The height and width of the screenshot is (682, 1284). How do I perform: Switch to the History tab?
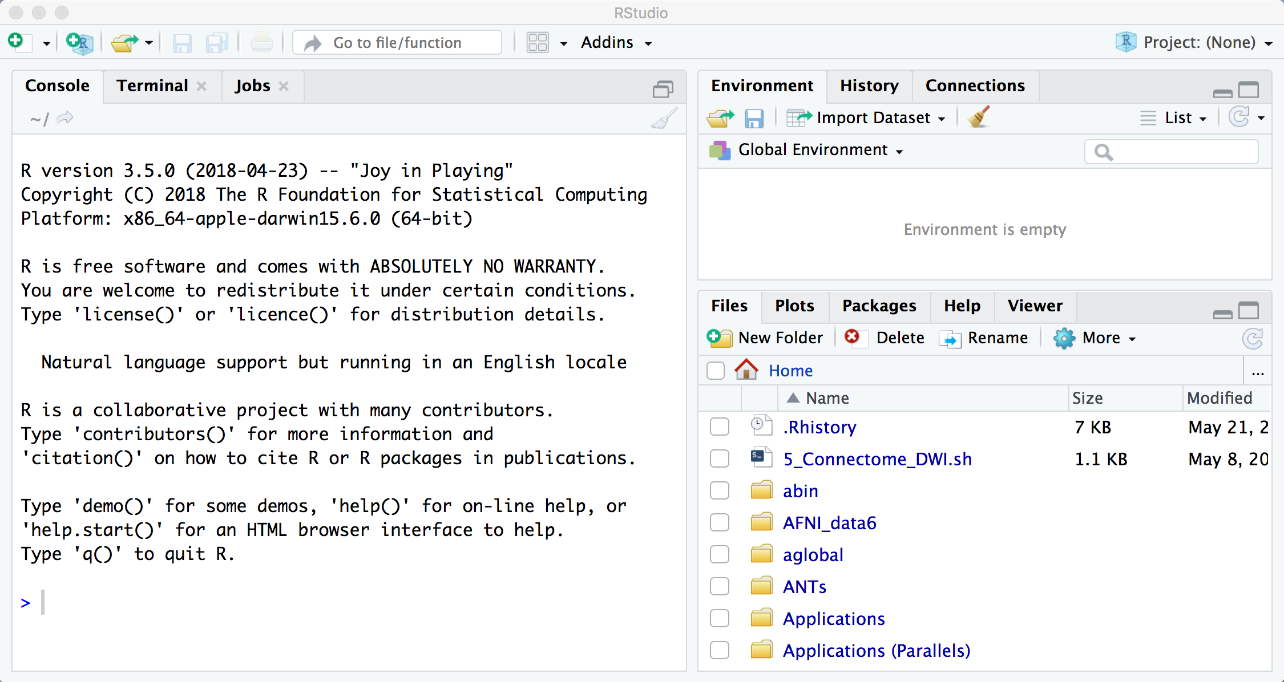[x=869, y=86]
